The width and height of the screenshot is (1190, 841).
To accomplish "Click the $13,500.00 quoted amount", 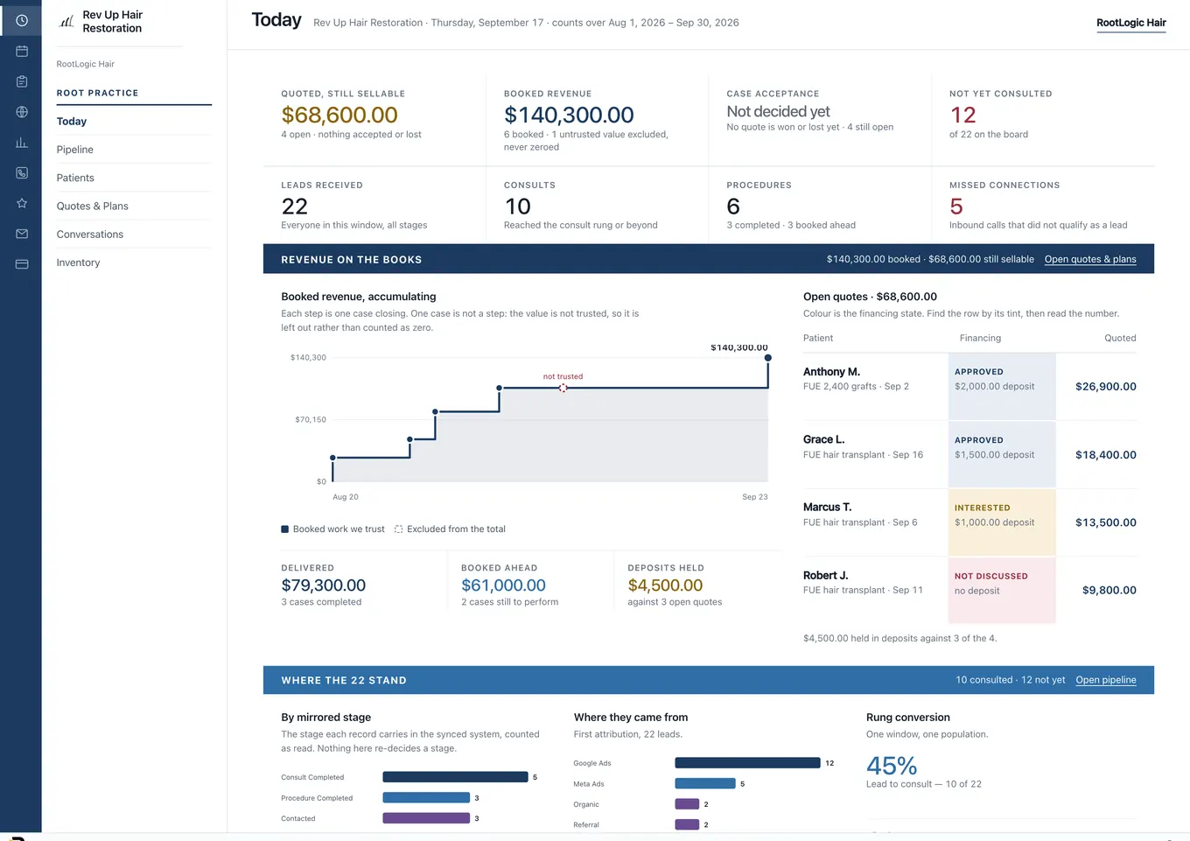I will tap(1106, 522).
